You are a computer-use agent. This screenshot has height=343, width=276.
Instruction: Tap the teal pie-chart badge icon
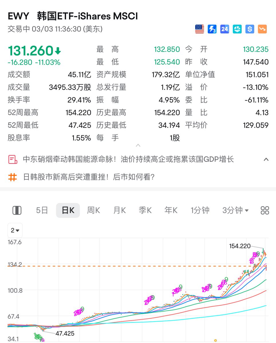(237, 29)
